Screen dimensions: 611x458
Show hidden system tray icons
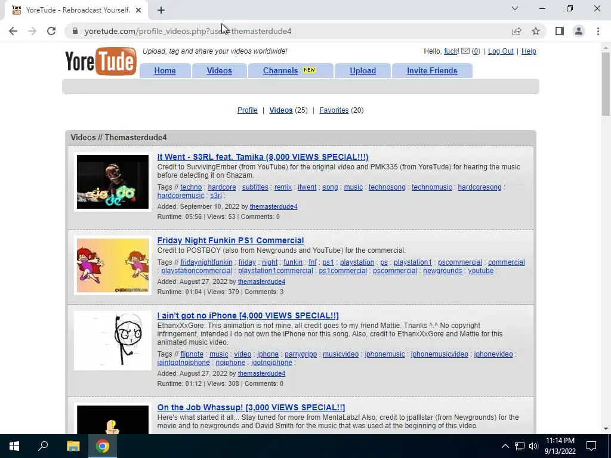505,446
